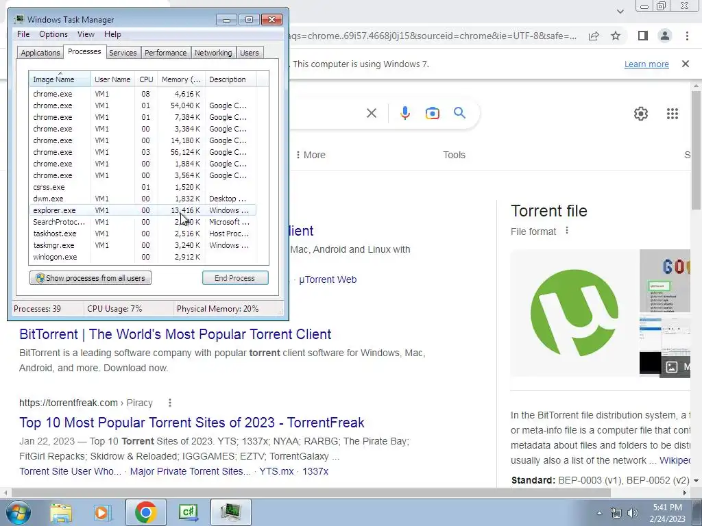This screenshot has width=702, height=526.
Task: Switch to the Applications tab
Action: (x=40, y=53)
